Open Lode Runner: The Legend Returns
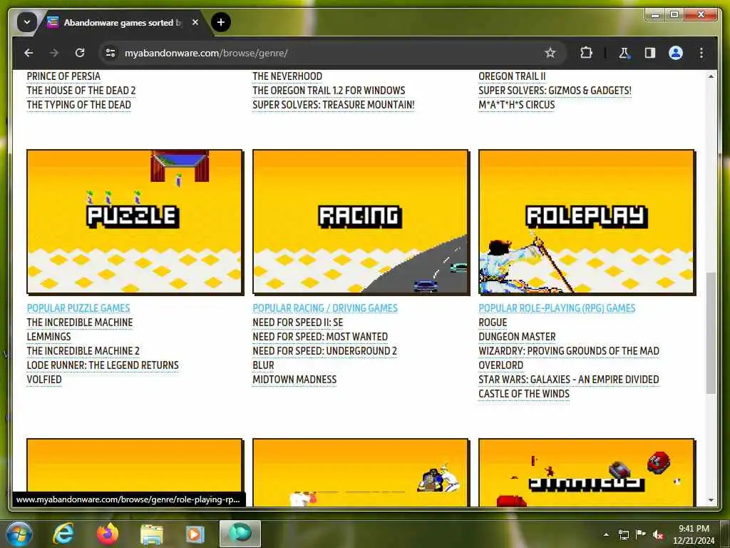Viewport: 730px width, 548px height. click(103, 365)
